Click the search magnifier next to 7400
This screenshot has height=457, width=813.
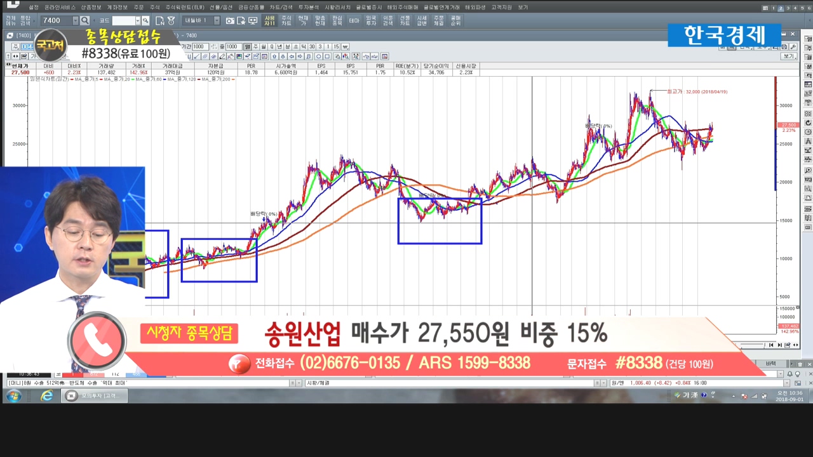(x=85, y=21)
